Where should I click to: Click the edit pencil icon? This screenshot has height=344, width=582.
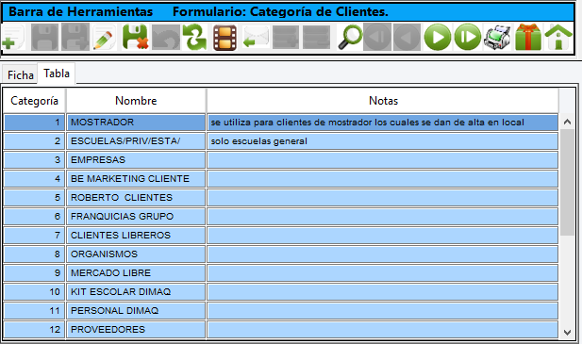pyautogui.click(x=105, y=37)
